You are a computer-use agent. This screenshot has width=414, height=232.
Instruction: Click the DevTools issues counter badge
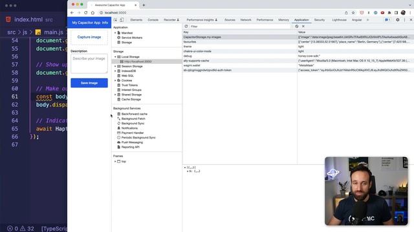[387, 20]
